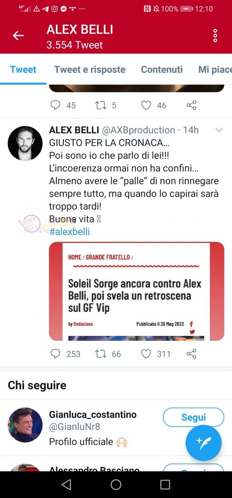
Task: Follow Gianluca_costantino with Segui button
Action: (193, 417)
